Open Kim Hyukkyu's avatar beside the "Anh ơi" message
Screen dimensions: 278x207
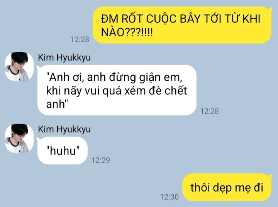coord(19,66)
